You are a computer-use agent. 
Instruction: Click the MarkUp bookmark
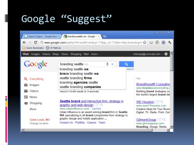[x=54, y=48]
